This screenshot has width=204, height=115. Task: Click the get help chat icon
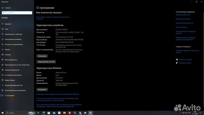click(x=177, y=59)
